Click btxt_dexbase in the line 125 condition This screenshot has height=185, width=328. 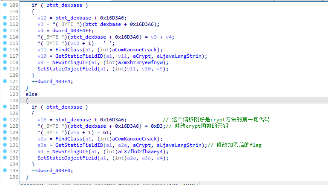tap(64, 107)
